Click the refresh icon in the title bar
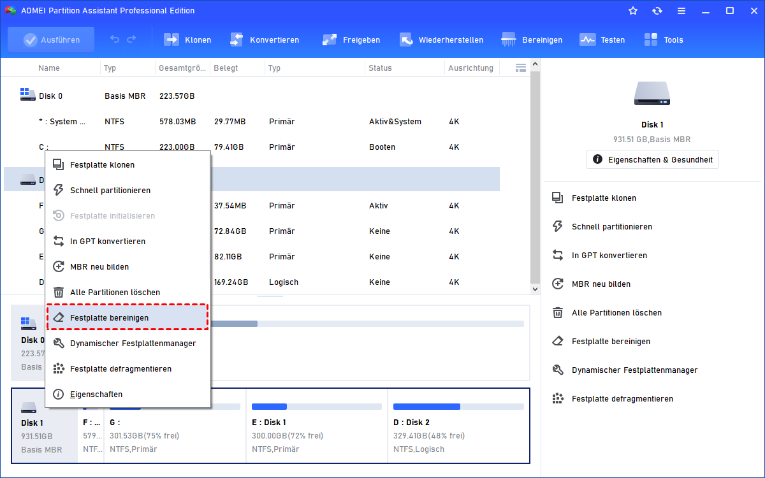Screen dimensions: 765x478 pyautogui.click(x=657, y=11)
